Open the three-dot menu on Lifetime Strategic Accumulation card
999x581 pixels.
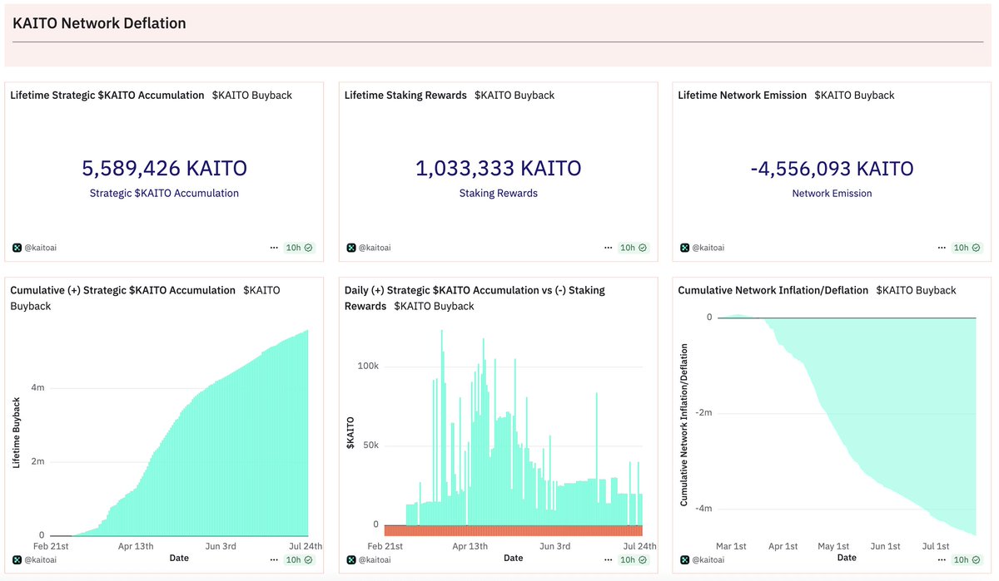point(274,248)
